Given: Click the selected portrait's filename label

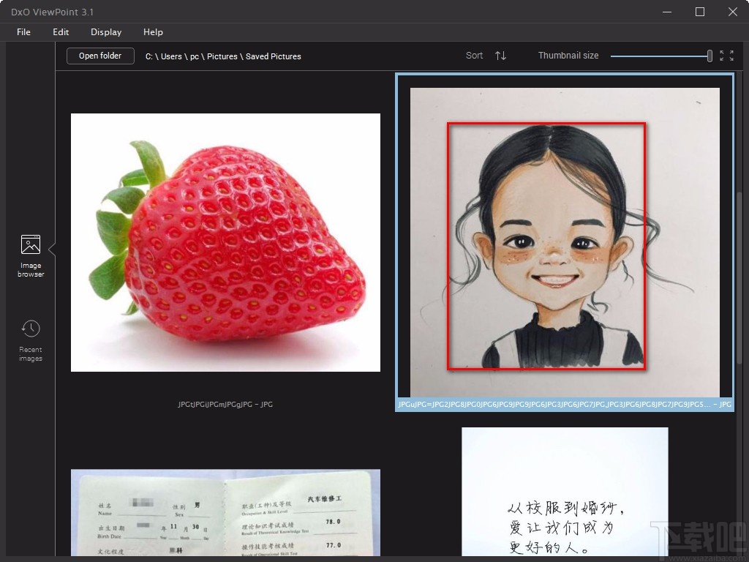Looking at the screenshot, I should 563,404.
